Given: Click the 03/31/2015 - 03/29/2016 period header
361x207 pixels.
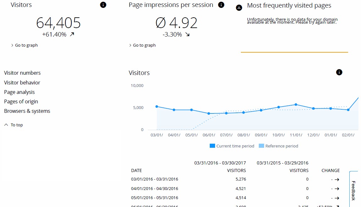Looking at the screenshot, I should (x=282, y=163).
